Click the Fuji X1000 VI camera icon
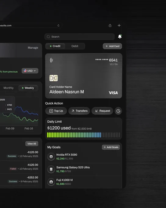Viewport: 166px width, 208px height. pyautogui.click(x=51, y=182)
